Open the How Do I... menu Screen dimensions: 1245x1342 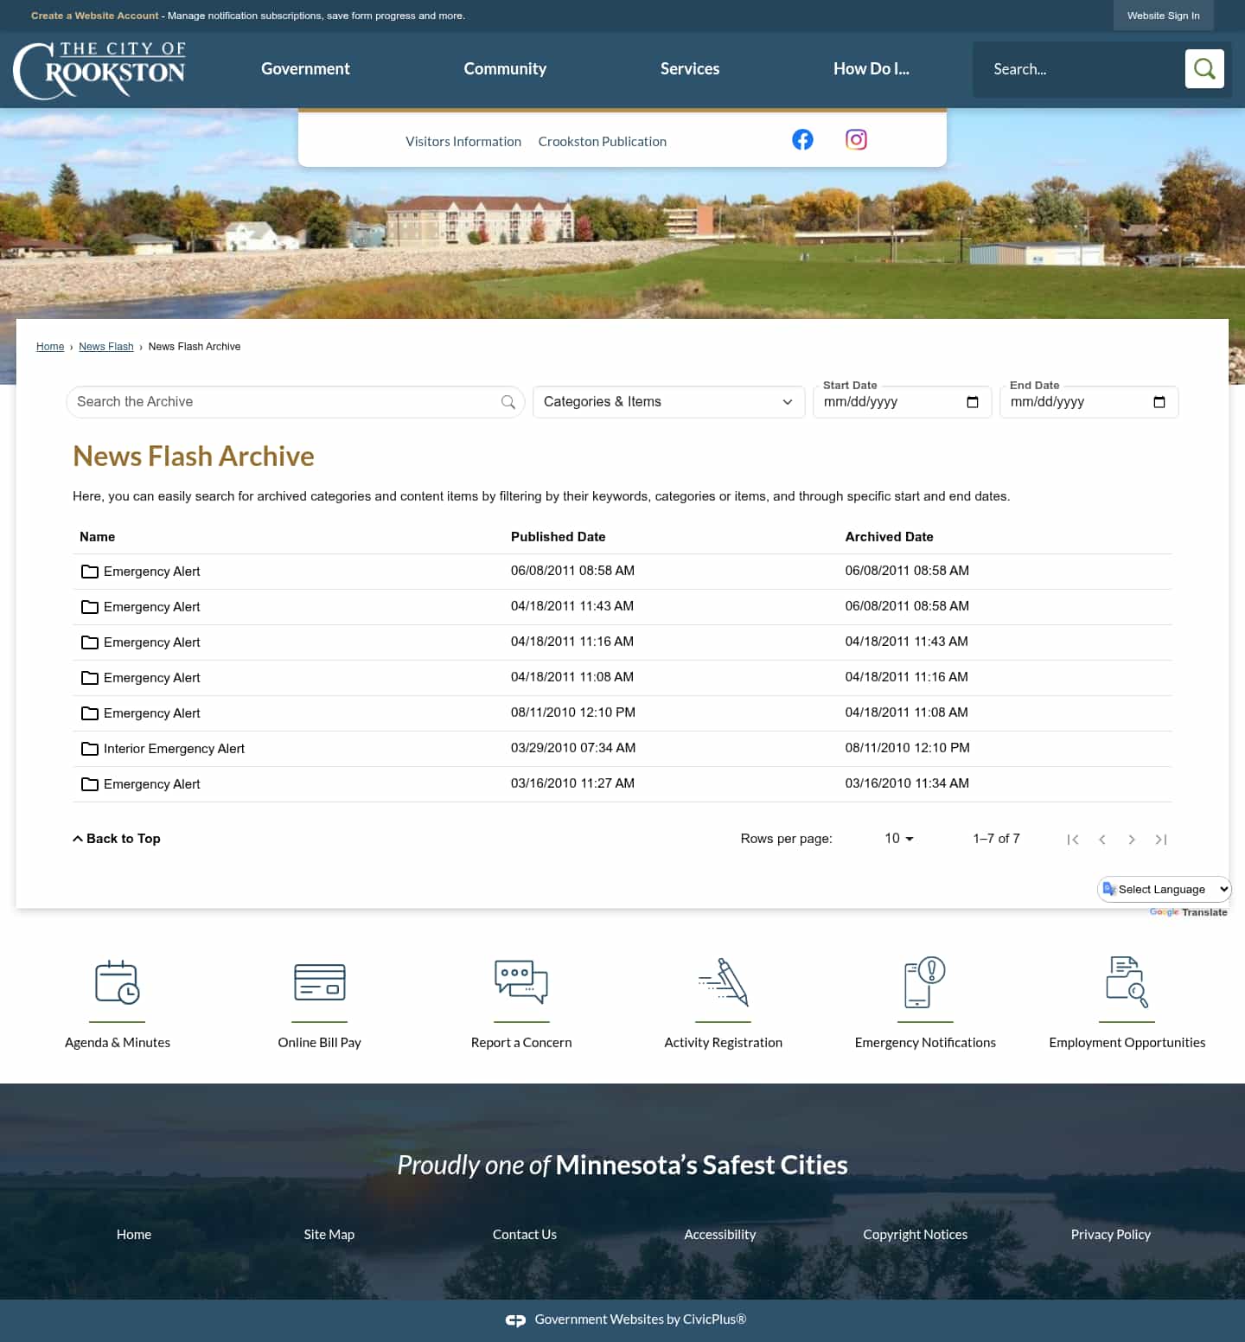[871, 69]
